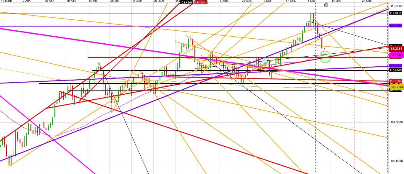
Task: Click the 14 Okt. date on time axis
Action: pos(337,1)
